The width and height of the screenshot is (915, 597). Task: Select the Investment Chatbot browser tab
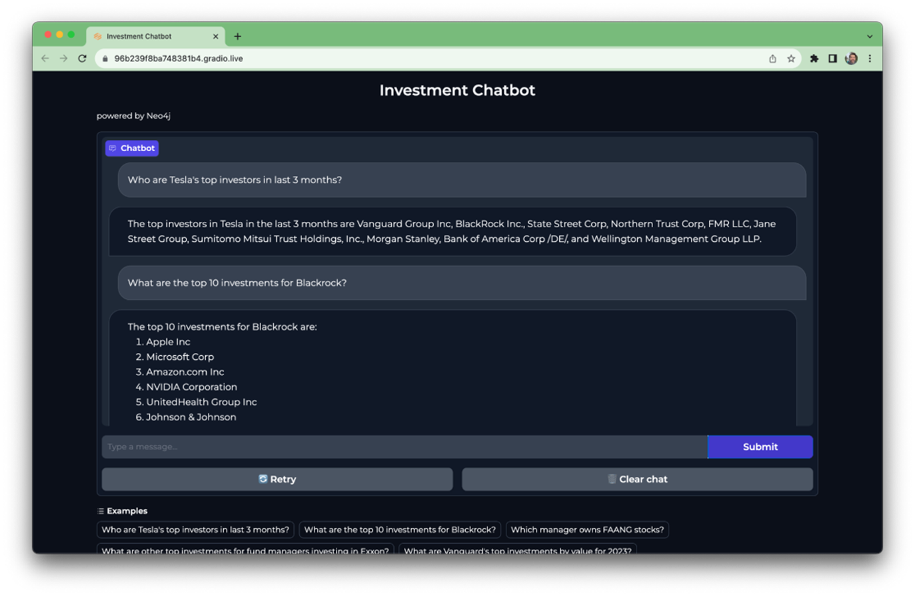[x=156, y=37]
